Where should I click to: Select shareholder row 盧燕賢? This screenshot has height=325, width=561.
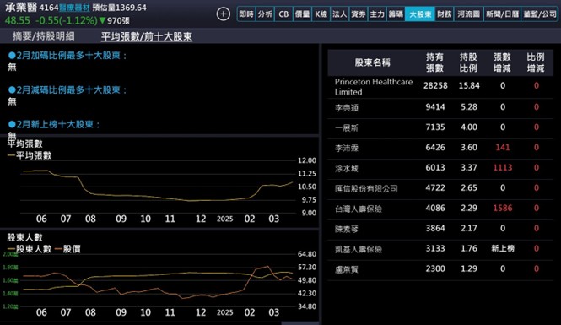click(x=440, y=269)
